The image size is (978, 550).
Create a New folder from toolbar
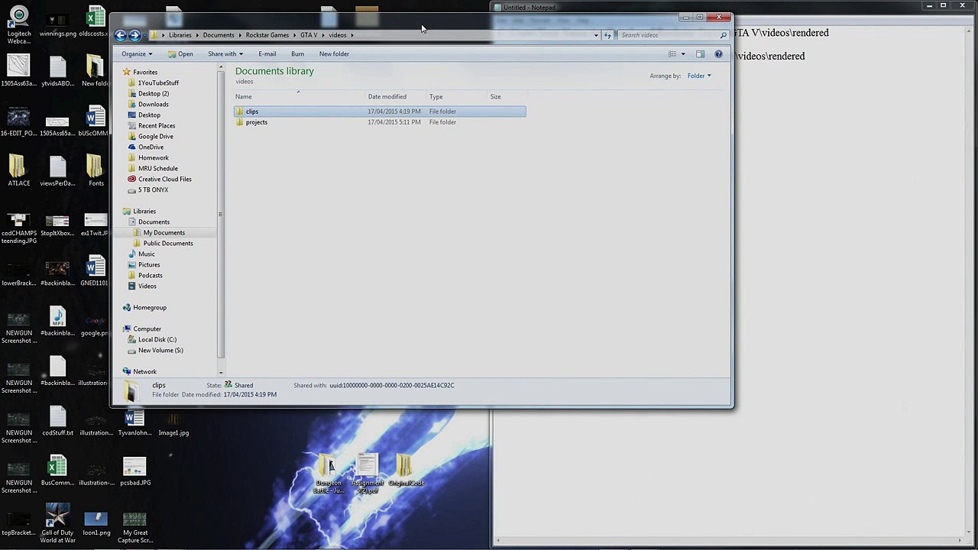pyautogui.click(x=334, y=54)
